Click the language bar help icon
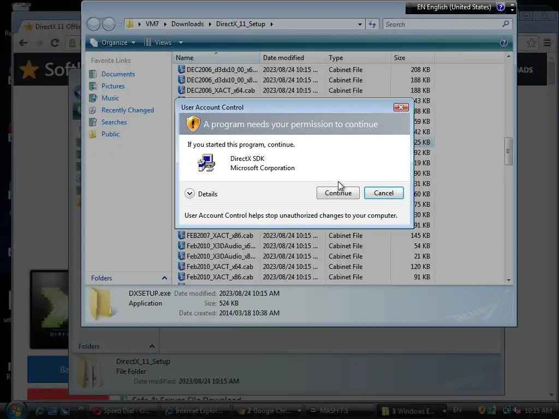This screenshot has height=419, width=559. [x=501, y=7]
